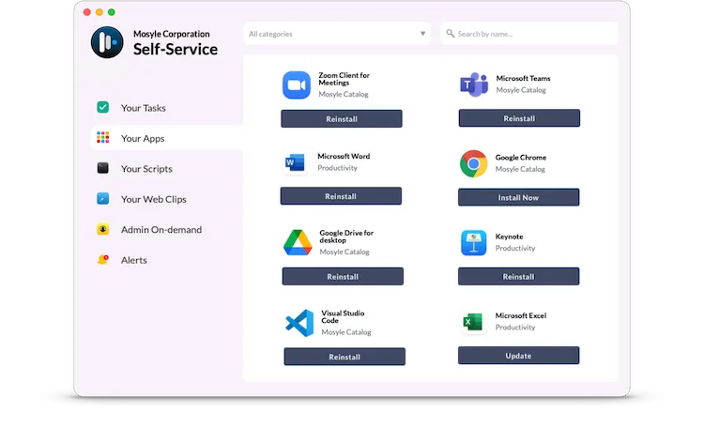Click the Your Scripts terminal icon
Viewport: 704px width, 443px height.
point(103,168)
